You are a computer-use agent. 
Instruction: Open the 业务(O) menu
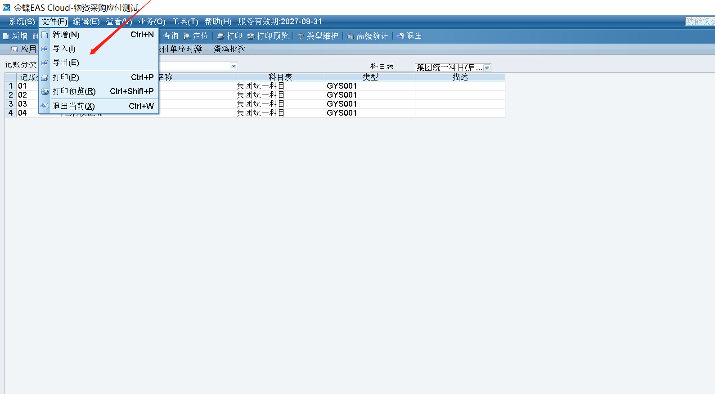pyautogui.click(x=152, y=22)
